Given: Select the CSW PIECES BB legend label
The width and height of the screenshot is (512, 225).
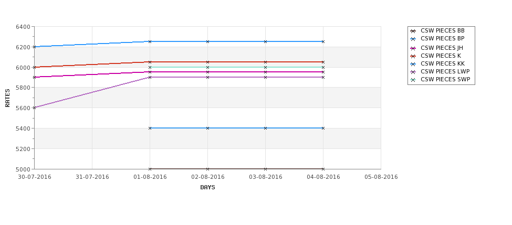Looking at the screenshot, I should point(443,30).
